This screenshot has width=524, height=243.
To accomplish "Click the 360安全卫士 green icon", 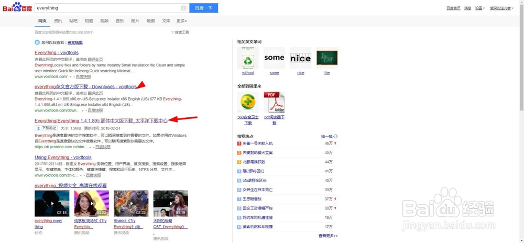I will [x=248, y=102].
